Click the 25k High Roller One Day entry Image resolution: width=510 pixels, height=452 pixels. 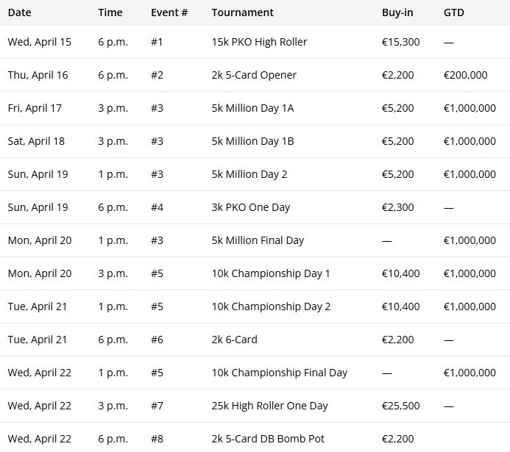[x=269, y=406]
